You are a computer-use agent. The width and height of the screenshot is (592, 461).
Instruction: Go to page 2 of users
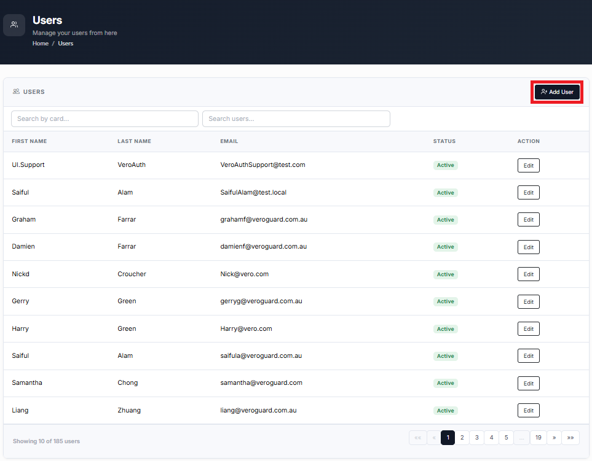pos(462,438)
